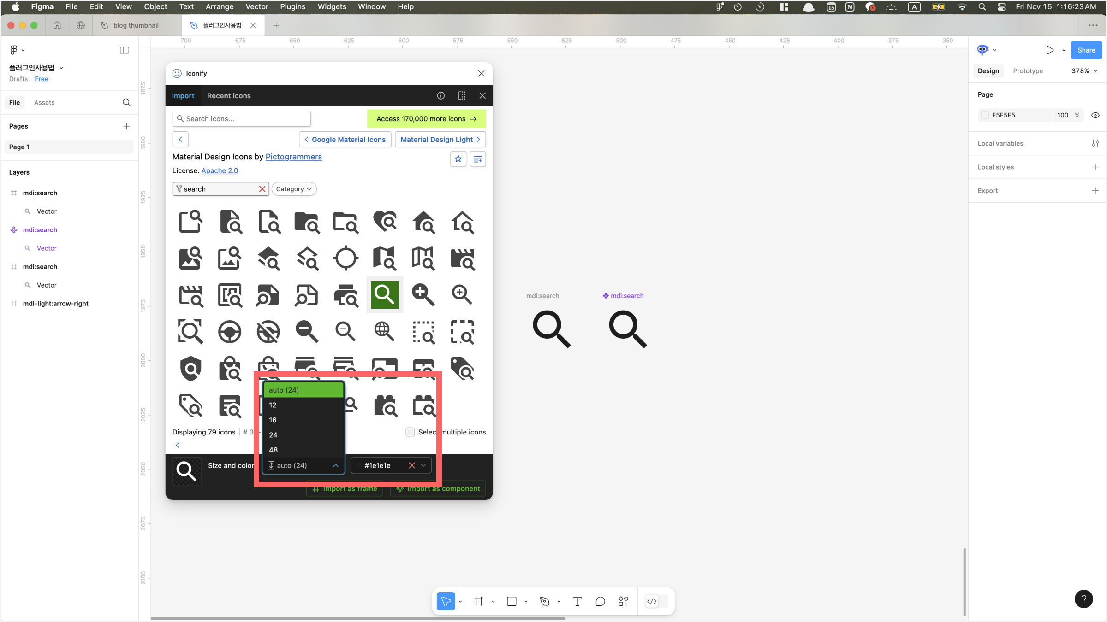Select the magnify-minus filled icon

307,331
